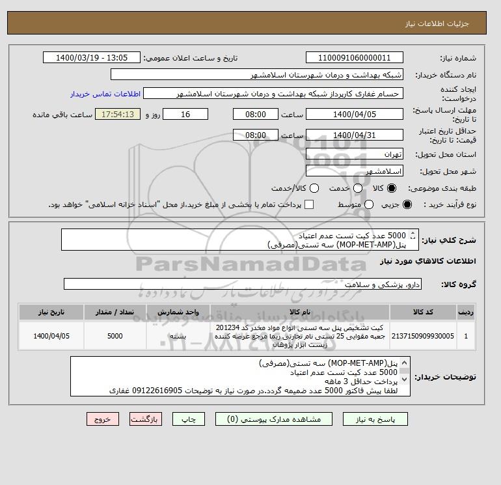Click response deadline date 1400/04/05 field
The width and height of the screenshot is (501, 485).
click(x=355, y=114)
